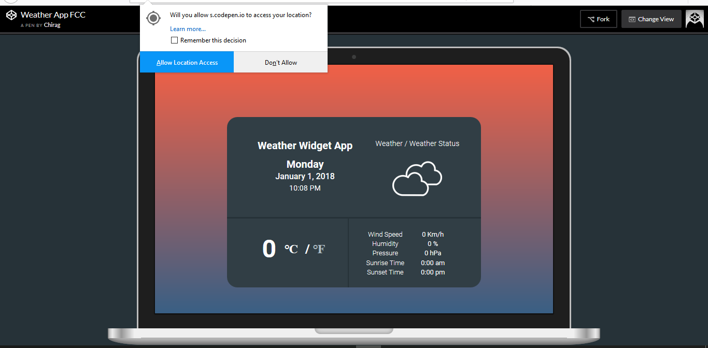The image size is (708, 348).
Task: Select the Celsius unit
Action: click(x=291, y=249)
